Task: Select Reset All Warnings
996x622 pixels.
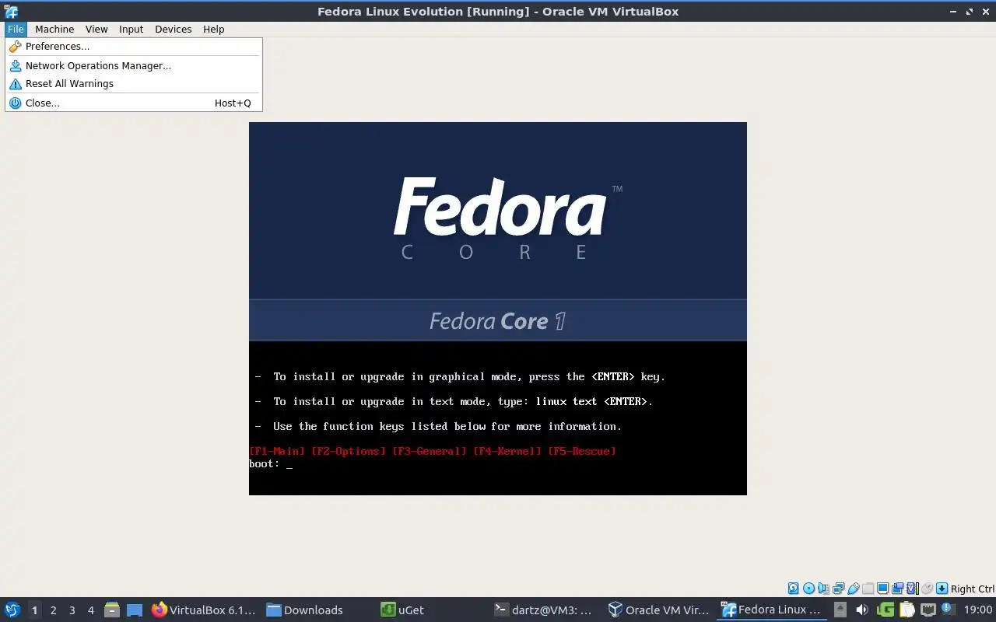Action: click(x=134, y=84)
